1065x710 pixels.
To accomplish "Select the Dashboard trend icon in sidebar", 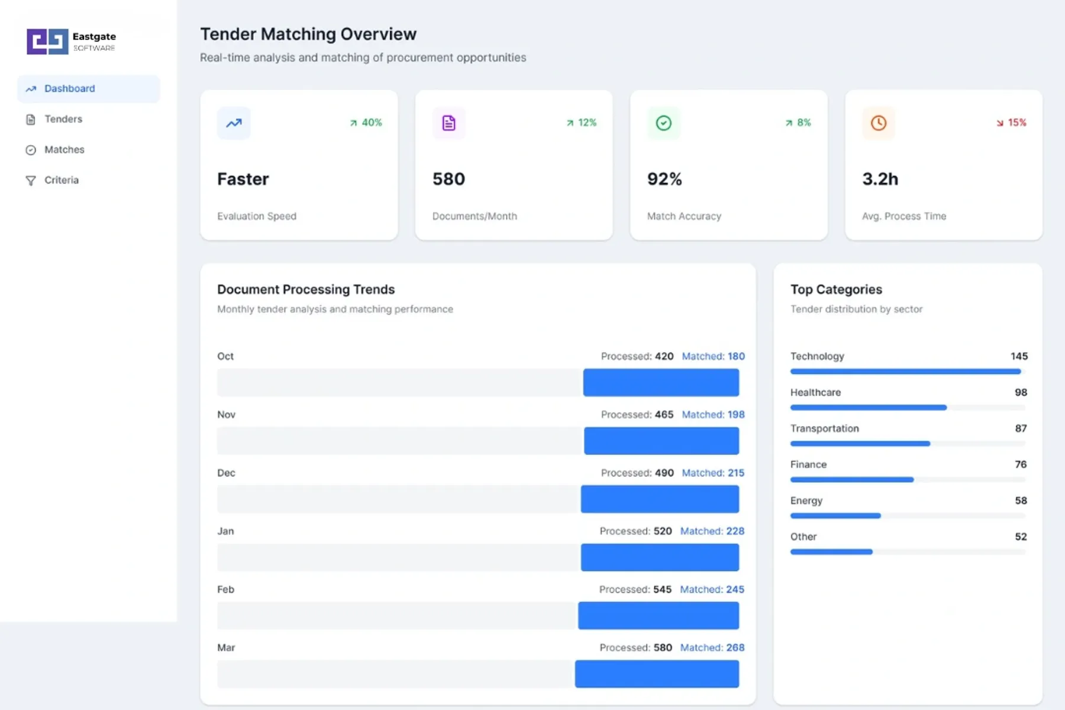I will (x=31, y=89).
